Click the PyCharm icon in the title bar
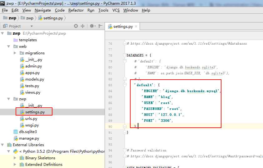This screenshot has width=263, height=168. point(2,3)
